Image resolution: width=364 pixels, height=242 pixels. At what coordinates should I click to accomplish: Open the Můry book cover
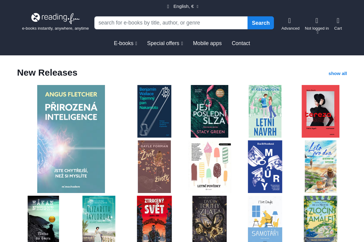[x=265, y=167]
